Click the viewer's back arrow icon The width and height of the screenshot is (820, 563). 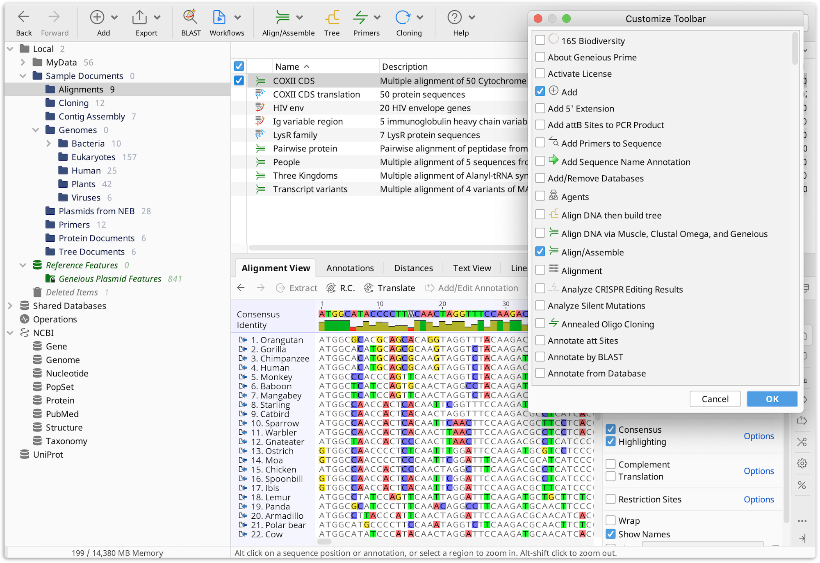241,288
